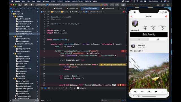Image resolution: width=181 pixels, height=102 pixels.
Task: Select the Flexigram2 scheme in toolbar
Action: pyautogui.click(x=41, y=5)
